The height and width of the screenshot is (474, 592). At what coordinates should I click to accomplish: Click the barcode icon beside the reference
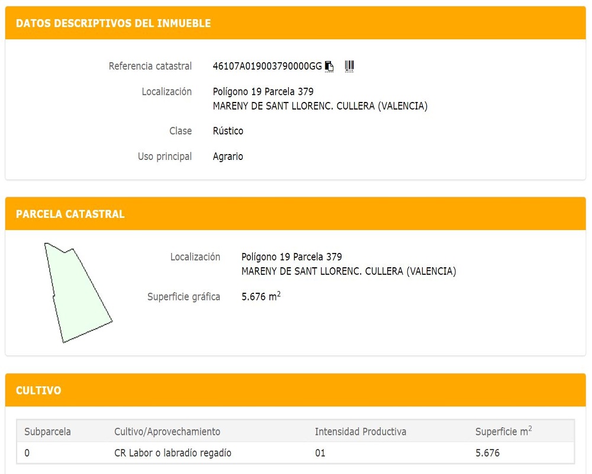tap(349, 66)
